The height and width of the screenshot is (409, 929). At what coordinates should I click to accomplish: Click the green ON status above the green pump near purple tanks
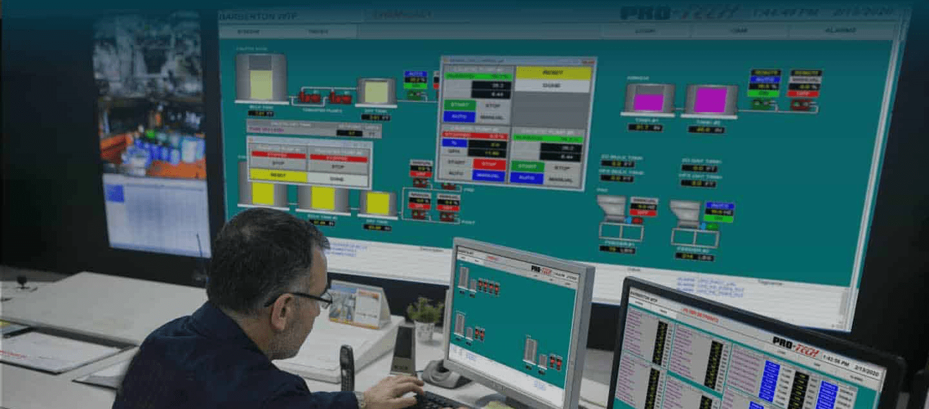[x=764, y=94]
